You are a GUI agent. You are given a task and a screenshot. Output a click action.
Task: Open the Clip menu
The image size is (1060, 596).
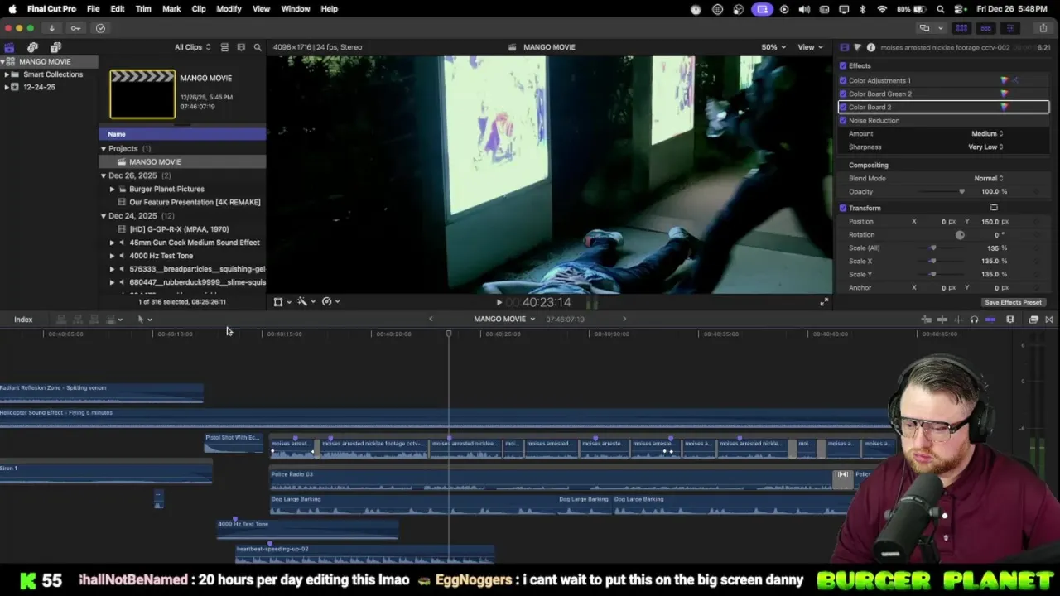(199, 9)
